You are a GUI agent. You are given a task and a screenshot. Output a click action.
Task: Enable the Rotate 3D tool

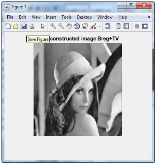tap(77, 26)
